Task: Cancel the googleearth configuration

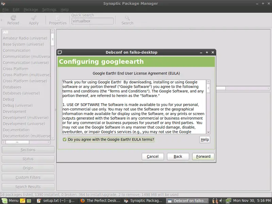Action: (153, 156)
